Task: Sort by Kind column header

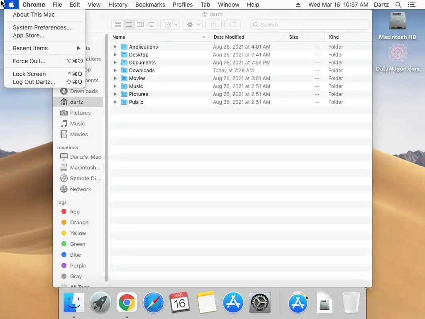Action: click(348, 37)
